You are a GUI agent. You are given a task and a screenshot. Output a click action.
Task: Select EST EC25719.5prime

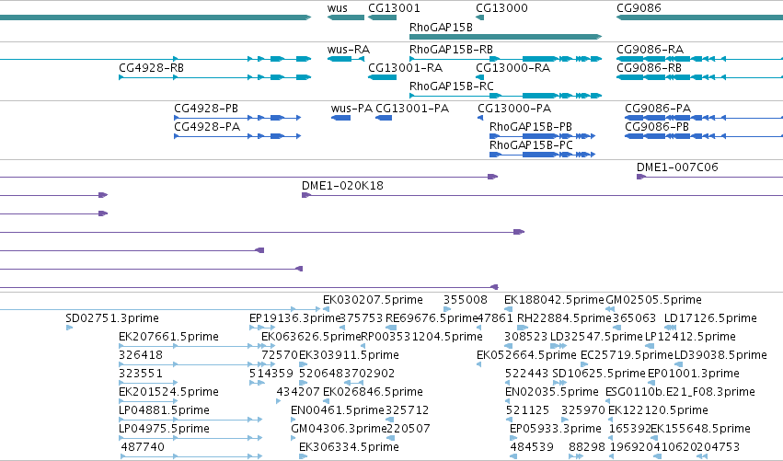point(627,355)
